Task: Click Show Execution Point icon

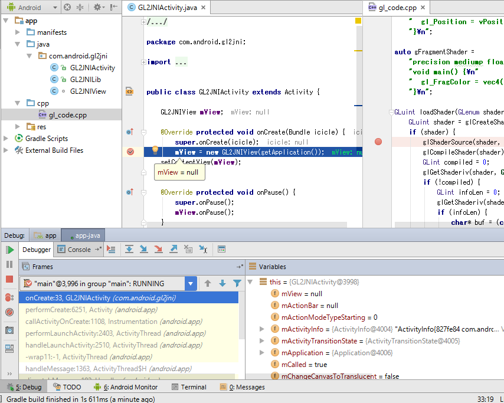Action: [111, 250]
